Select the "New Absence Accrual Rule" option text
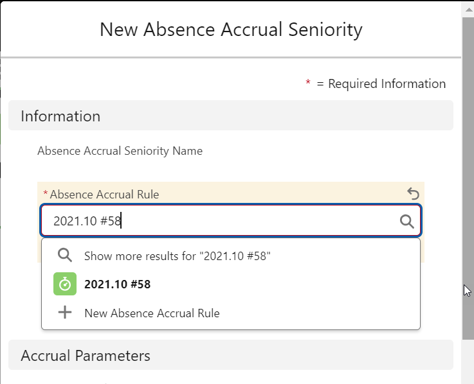The image size is (474, 384). tap(152, 313)
